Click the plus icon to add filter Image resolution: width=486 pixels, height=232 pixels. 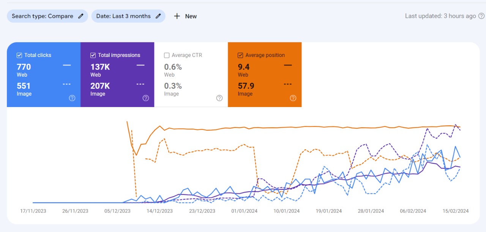pyautogui.click(x=177, y=16)
